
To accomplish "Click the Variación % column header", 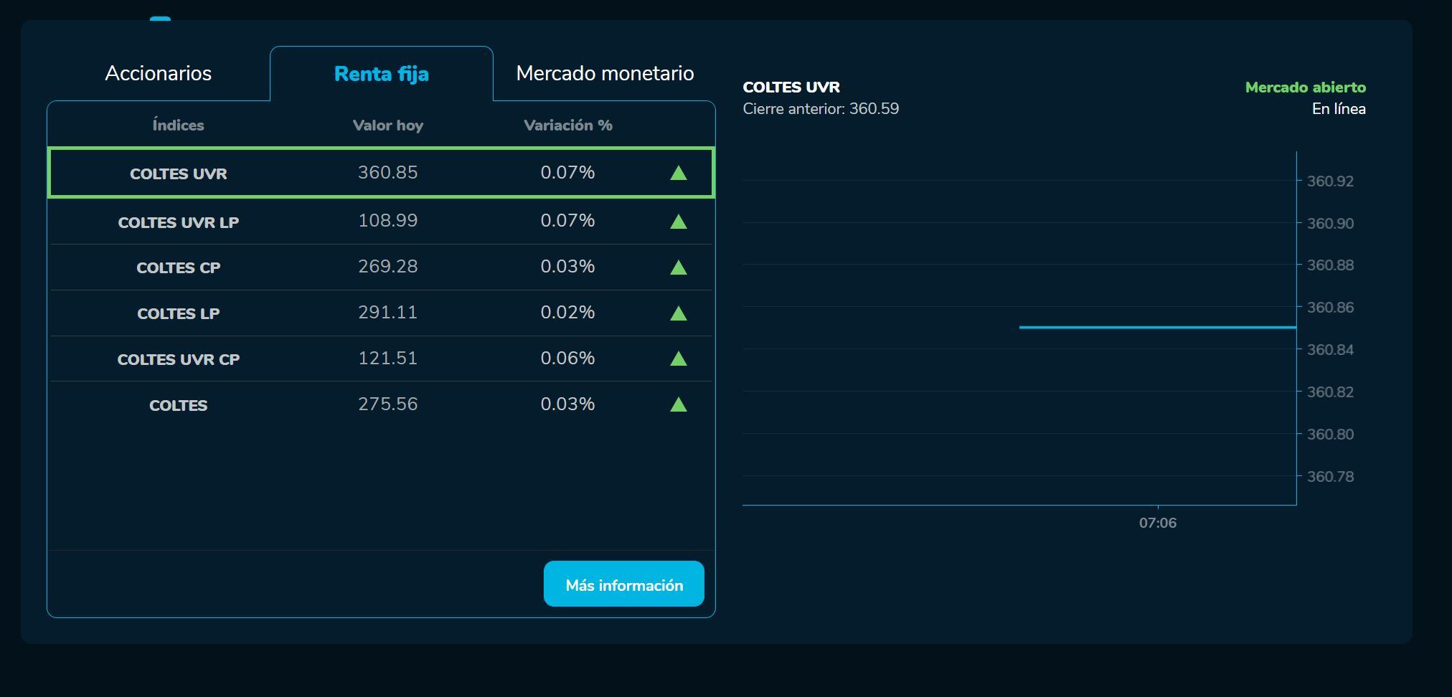I will click(567, 125).
